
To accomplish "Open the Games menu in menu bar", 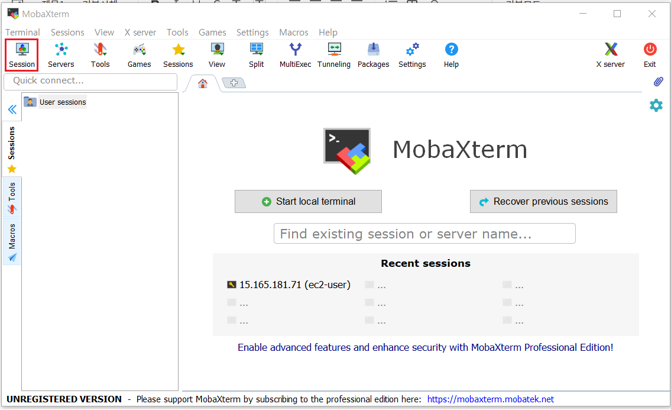I will [212, 32].
